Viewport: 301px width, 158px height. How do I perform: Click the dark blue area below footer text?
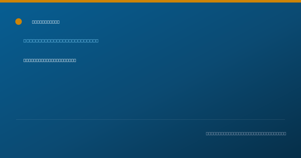tap(150, 148)
